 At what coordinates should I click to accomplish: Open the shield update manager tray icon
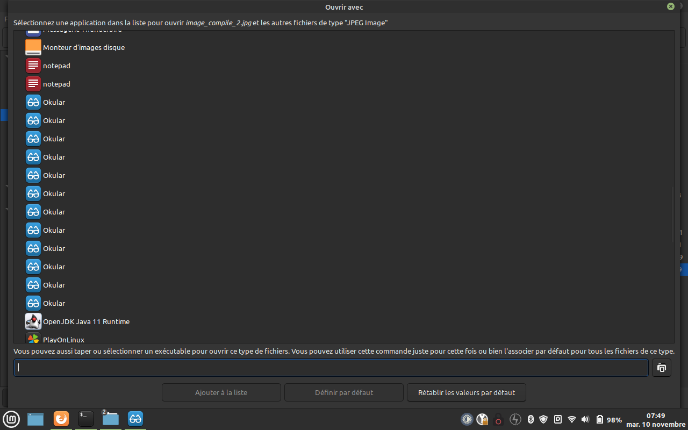click(543, 419)
